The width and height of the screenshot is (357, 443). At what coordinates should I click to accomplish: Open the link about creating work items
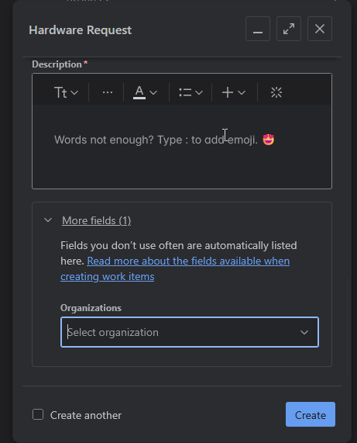(175, 268)
